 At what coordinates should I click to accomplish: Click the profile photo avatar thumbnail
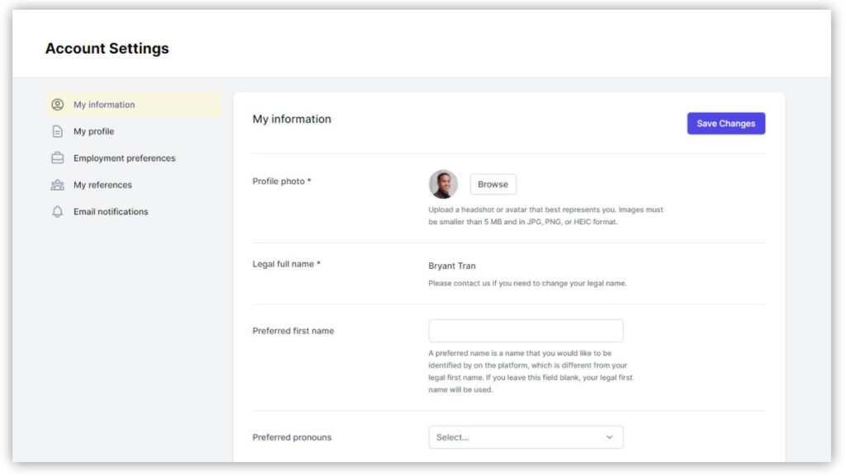tap(443, 184)
